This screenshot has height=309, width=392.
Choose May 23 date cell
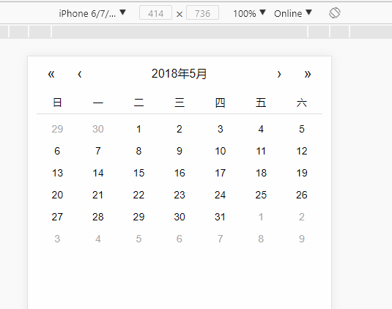coord(180,195)
